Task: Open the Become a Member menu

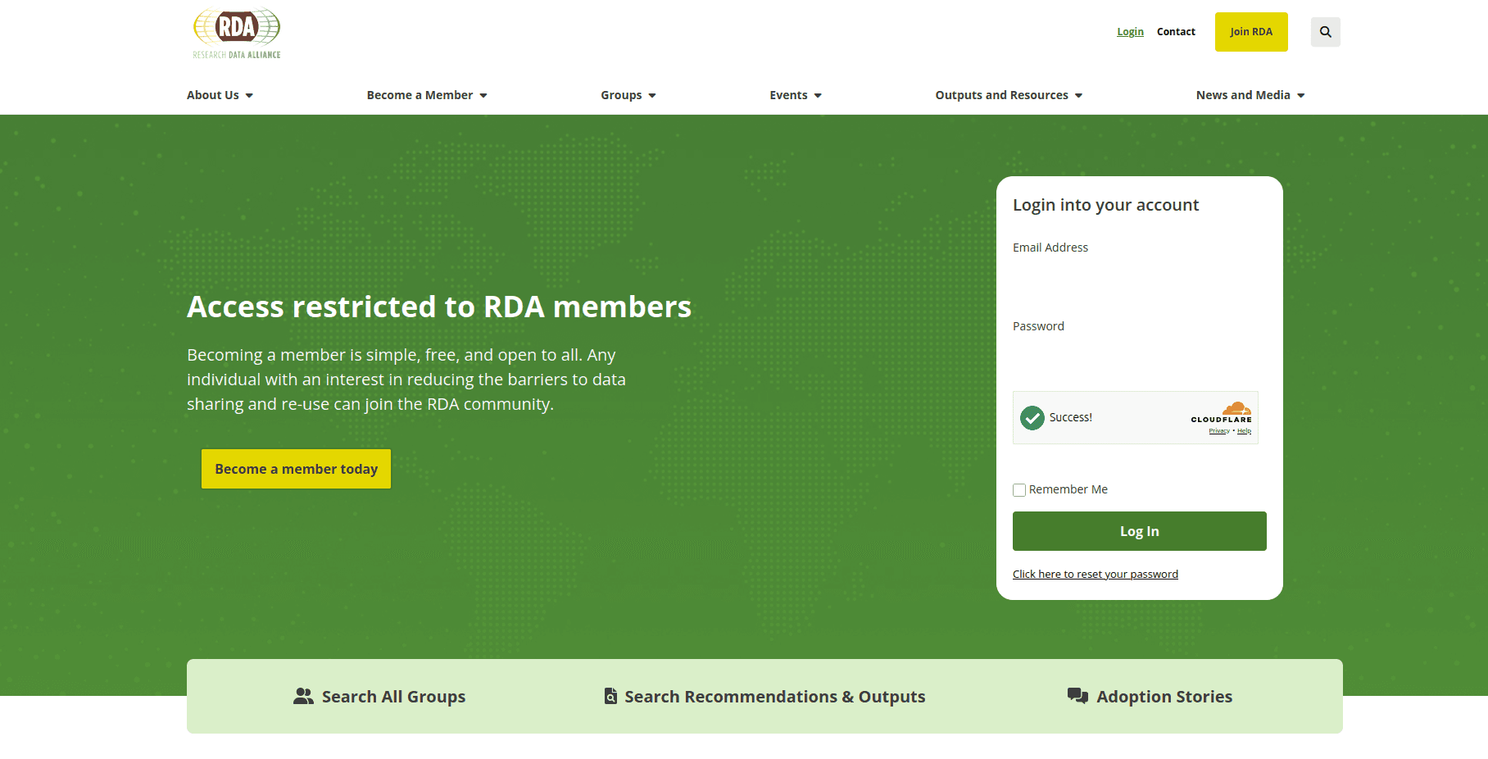Action: [x=420, y=95]
